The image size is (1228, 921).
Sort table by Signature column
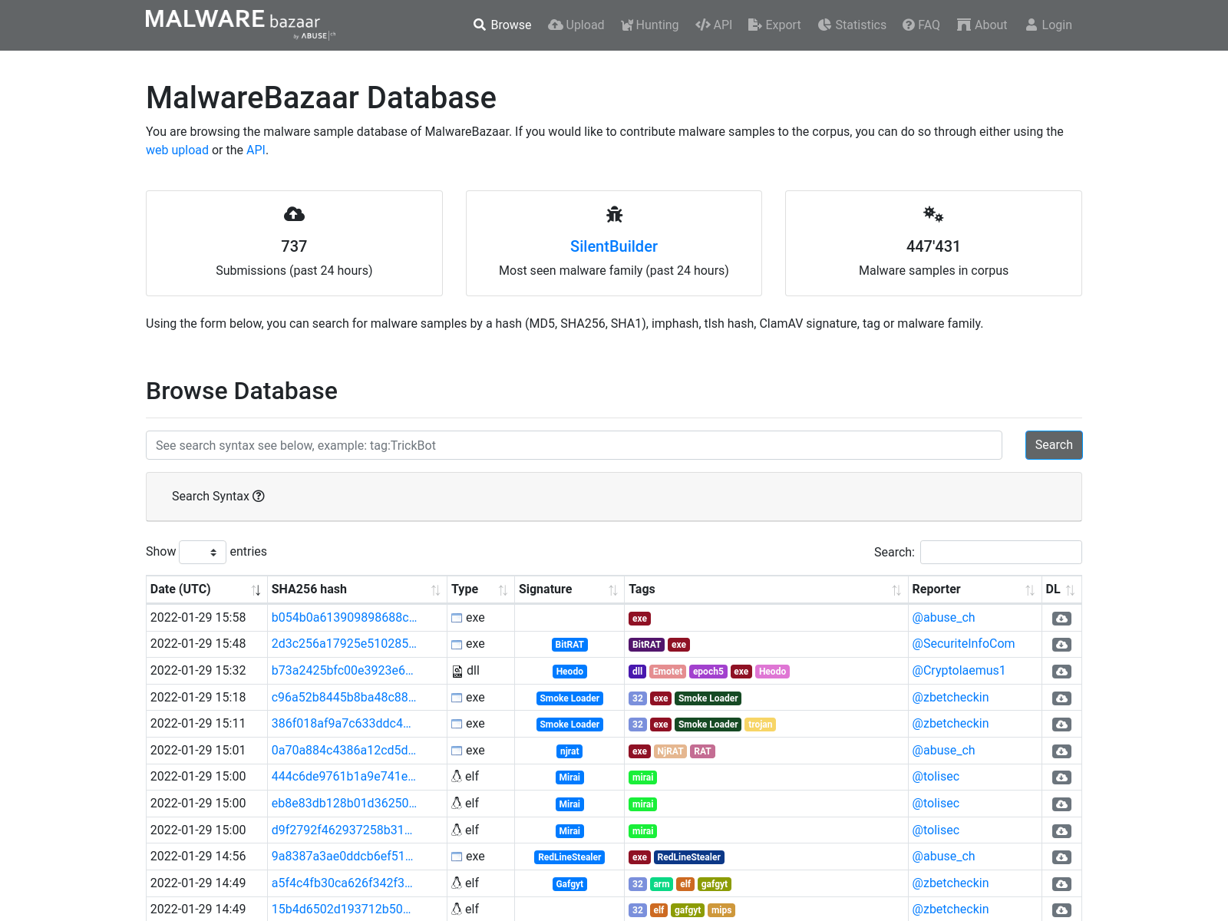(569, 589)
